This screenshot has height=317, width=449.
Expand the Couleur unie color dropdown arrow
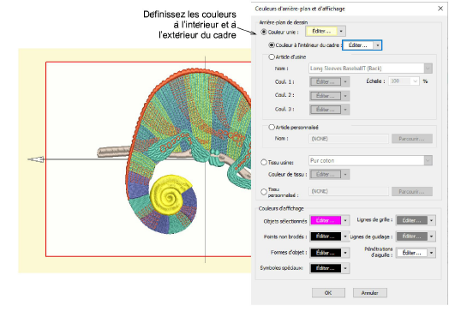[x=341, y=31]
